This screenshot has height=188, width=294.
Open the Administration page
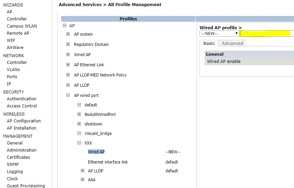pos(21,150)
